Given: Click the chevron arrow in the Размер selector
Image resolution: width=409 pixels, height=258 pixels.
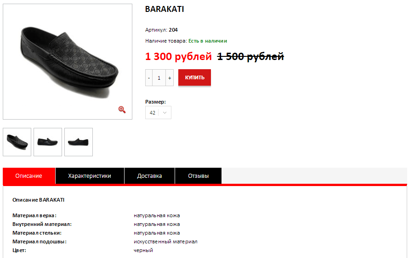Looking at the screenshot, I should pos(165,113).
